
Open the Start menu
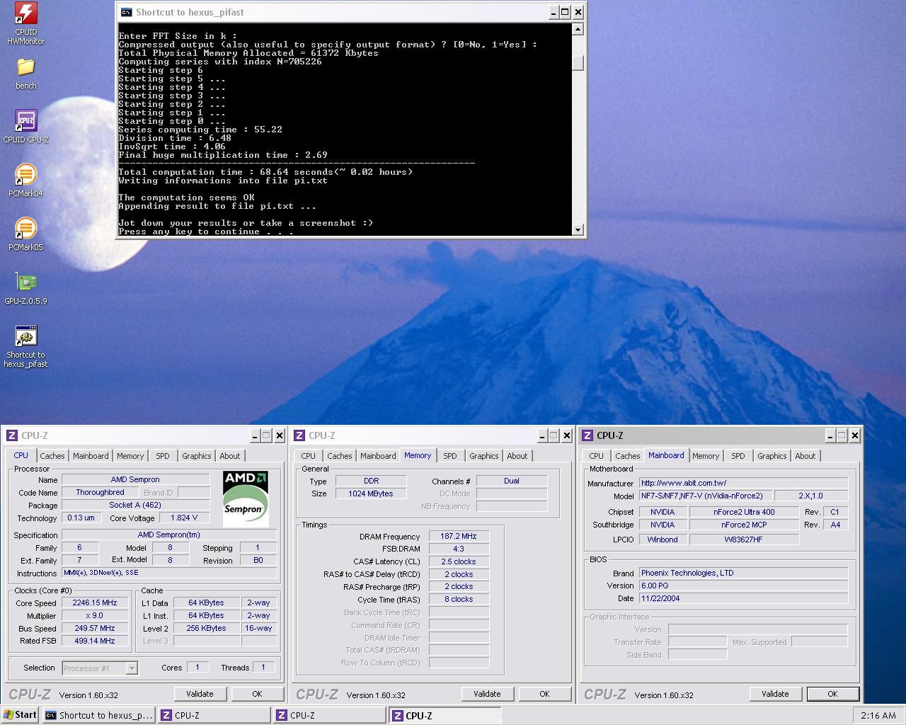click(x=20, y=715)
